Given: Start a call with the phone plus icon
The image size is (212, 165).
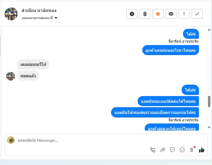Looking at the screenshot, I should [x=153, y=150].
